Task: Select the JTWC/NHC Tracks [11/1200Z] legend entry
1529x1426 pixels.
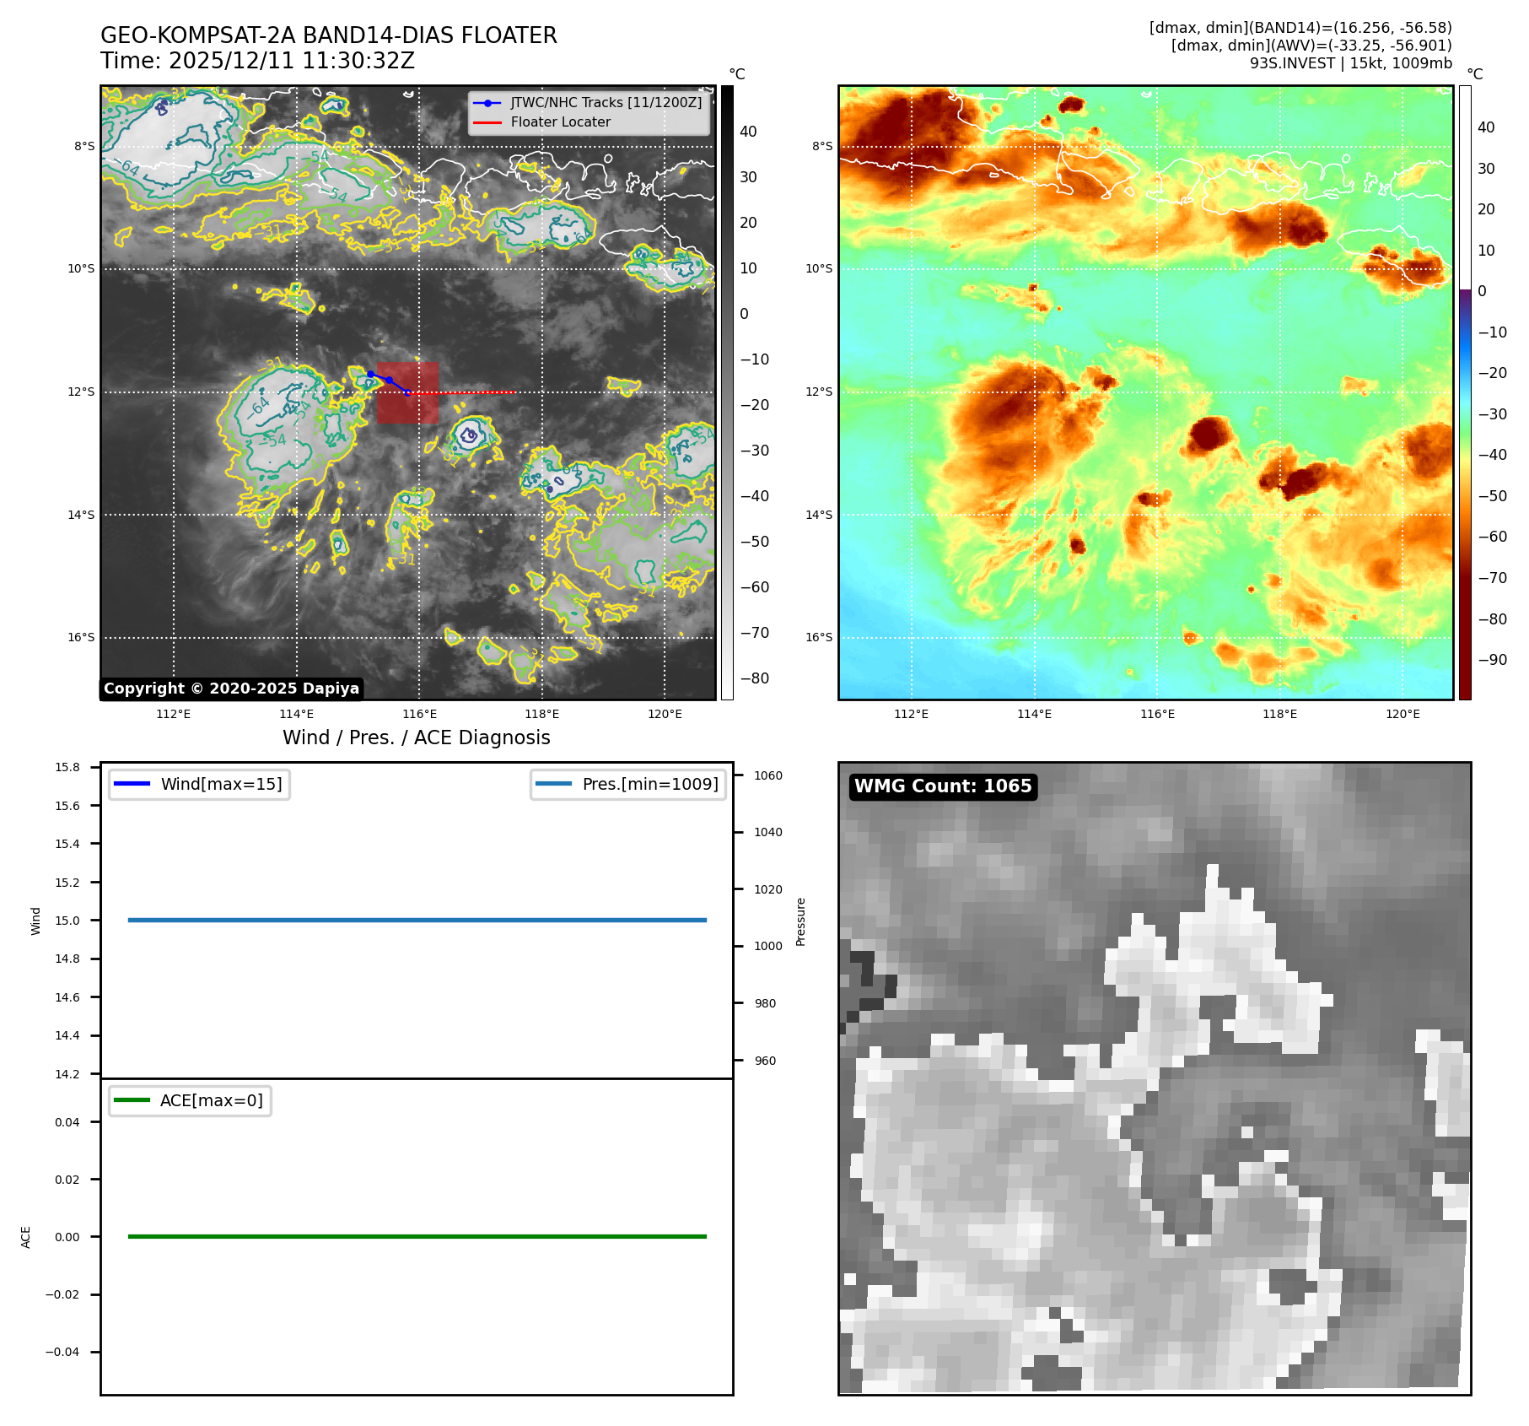Action: (606, 103)
